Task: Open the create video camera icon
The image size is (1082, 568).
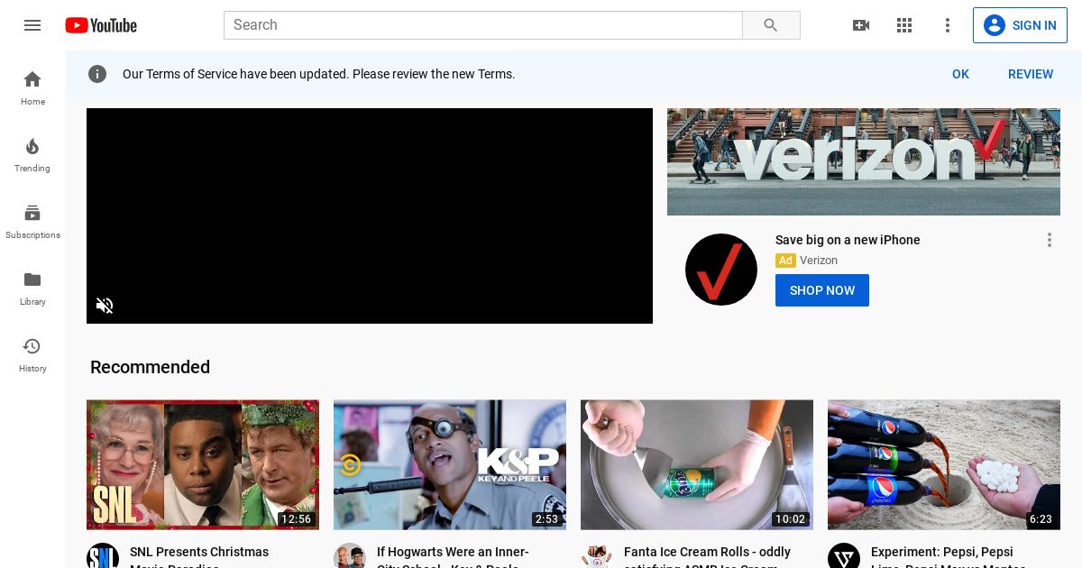Action: point(861,25)
